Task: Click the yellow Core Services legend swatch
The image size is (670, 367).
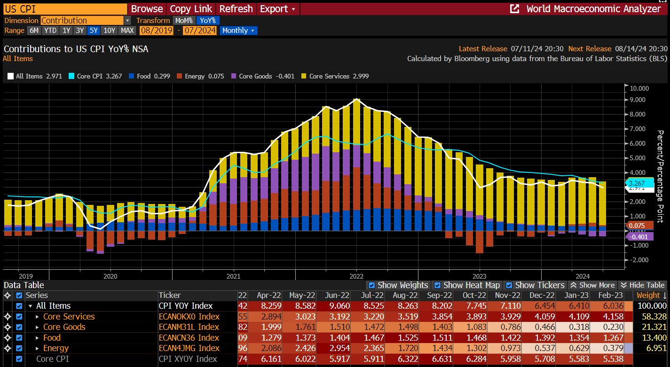Action: (304, 76)
